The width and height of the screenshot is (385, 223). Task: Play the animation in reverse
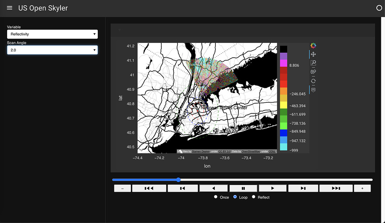coord(214,188)
